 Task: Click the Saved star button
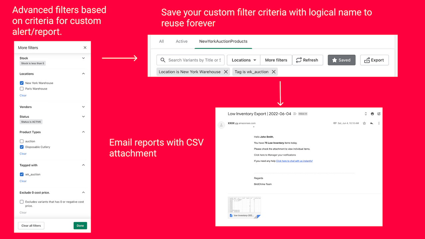click(341, 60)
